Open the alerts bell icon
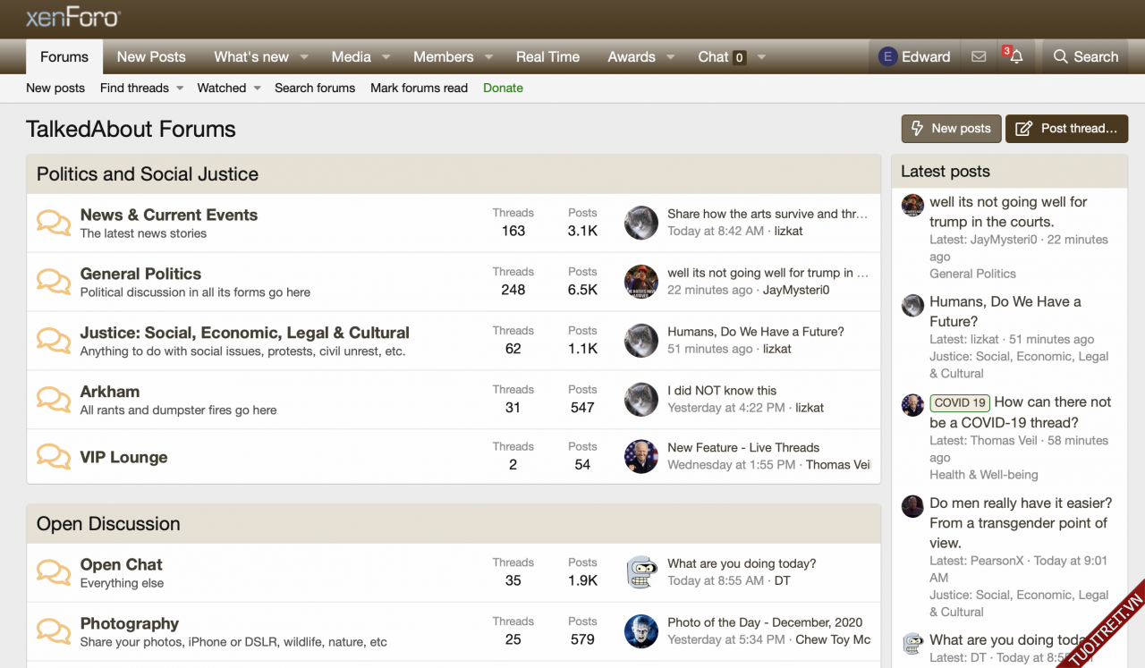Viewport: 1145px width, 668px height. [1015, 56]
